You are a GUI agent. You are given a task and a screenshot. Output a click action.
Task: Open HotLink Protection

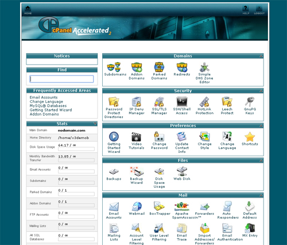204,102
